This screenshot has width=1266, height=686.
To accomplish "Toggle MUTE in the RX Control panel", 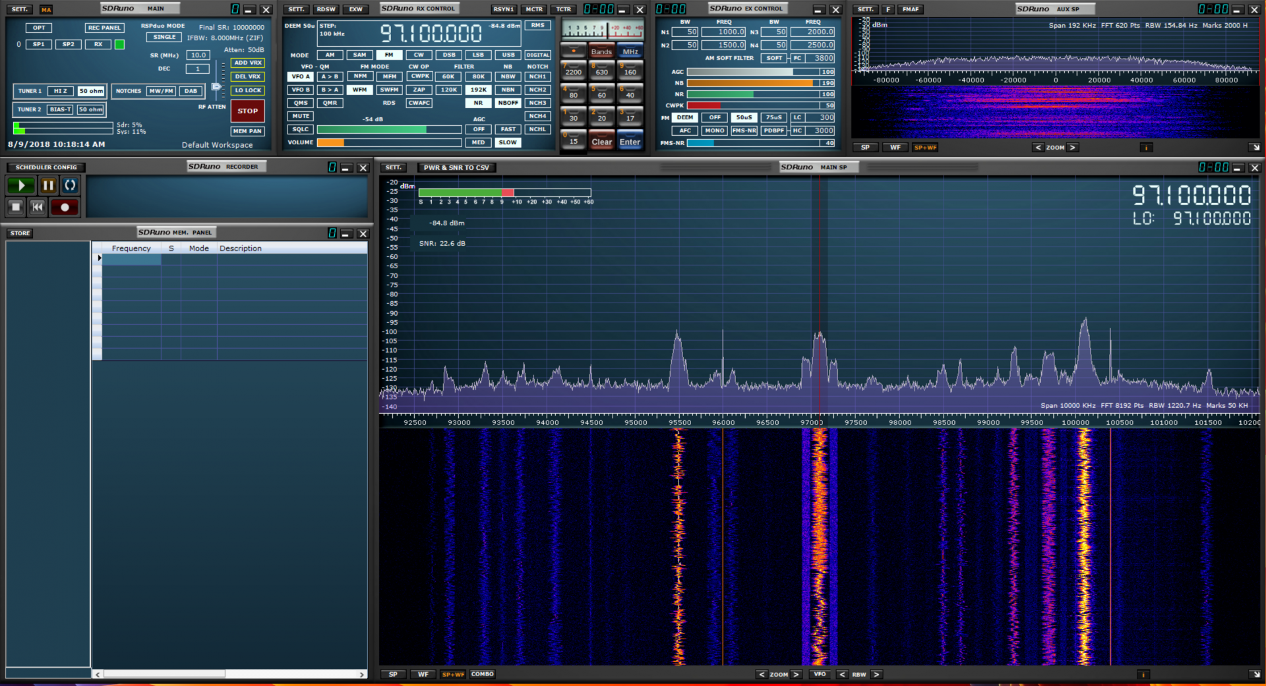I will click(x=300, y=116).
